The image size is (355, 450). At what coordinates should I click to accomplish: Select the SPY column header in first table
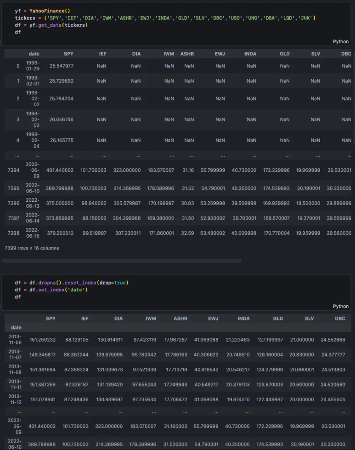click(x=68, y=54)
